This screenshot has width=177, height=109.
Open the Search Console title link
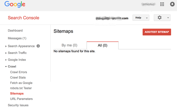[x=23, y=18]
